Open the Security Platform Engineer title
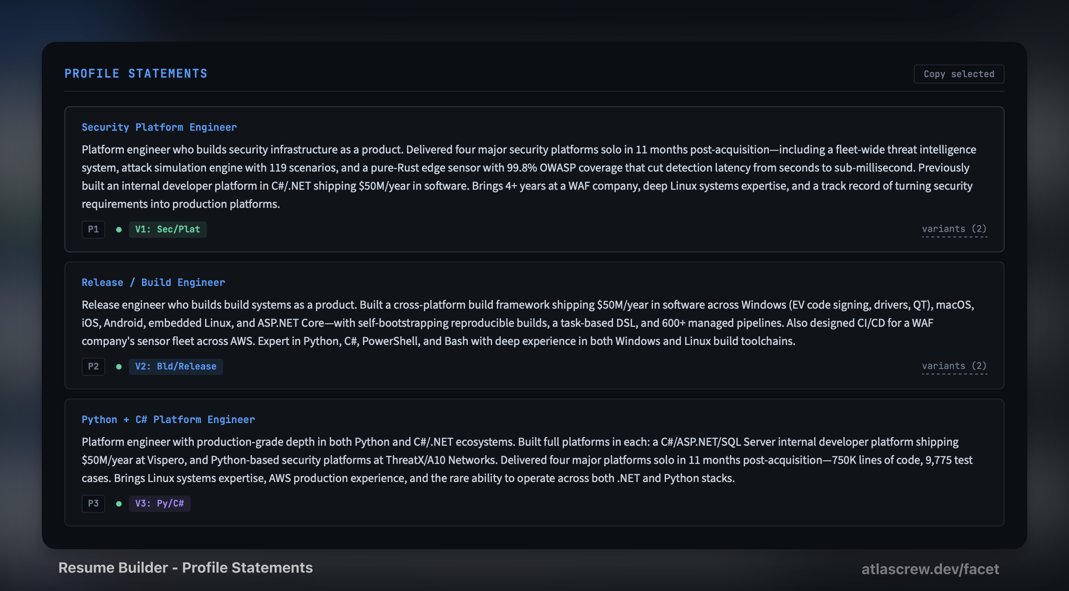 coord(159,128)
